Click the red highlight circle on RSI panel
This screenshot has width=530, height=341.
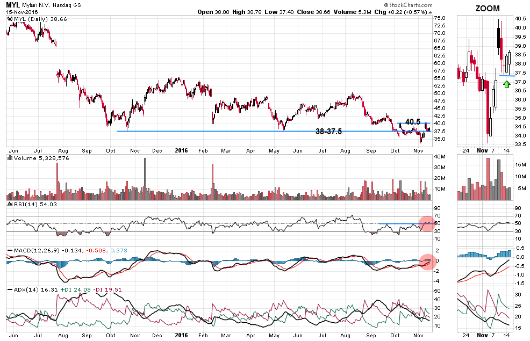(x=427, y=223)
